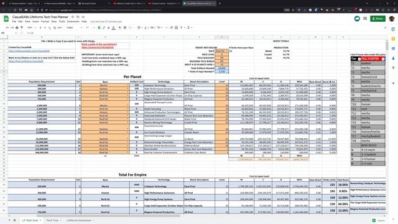
Task: Open the fill color picker
Action: [120, 27]
